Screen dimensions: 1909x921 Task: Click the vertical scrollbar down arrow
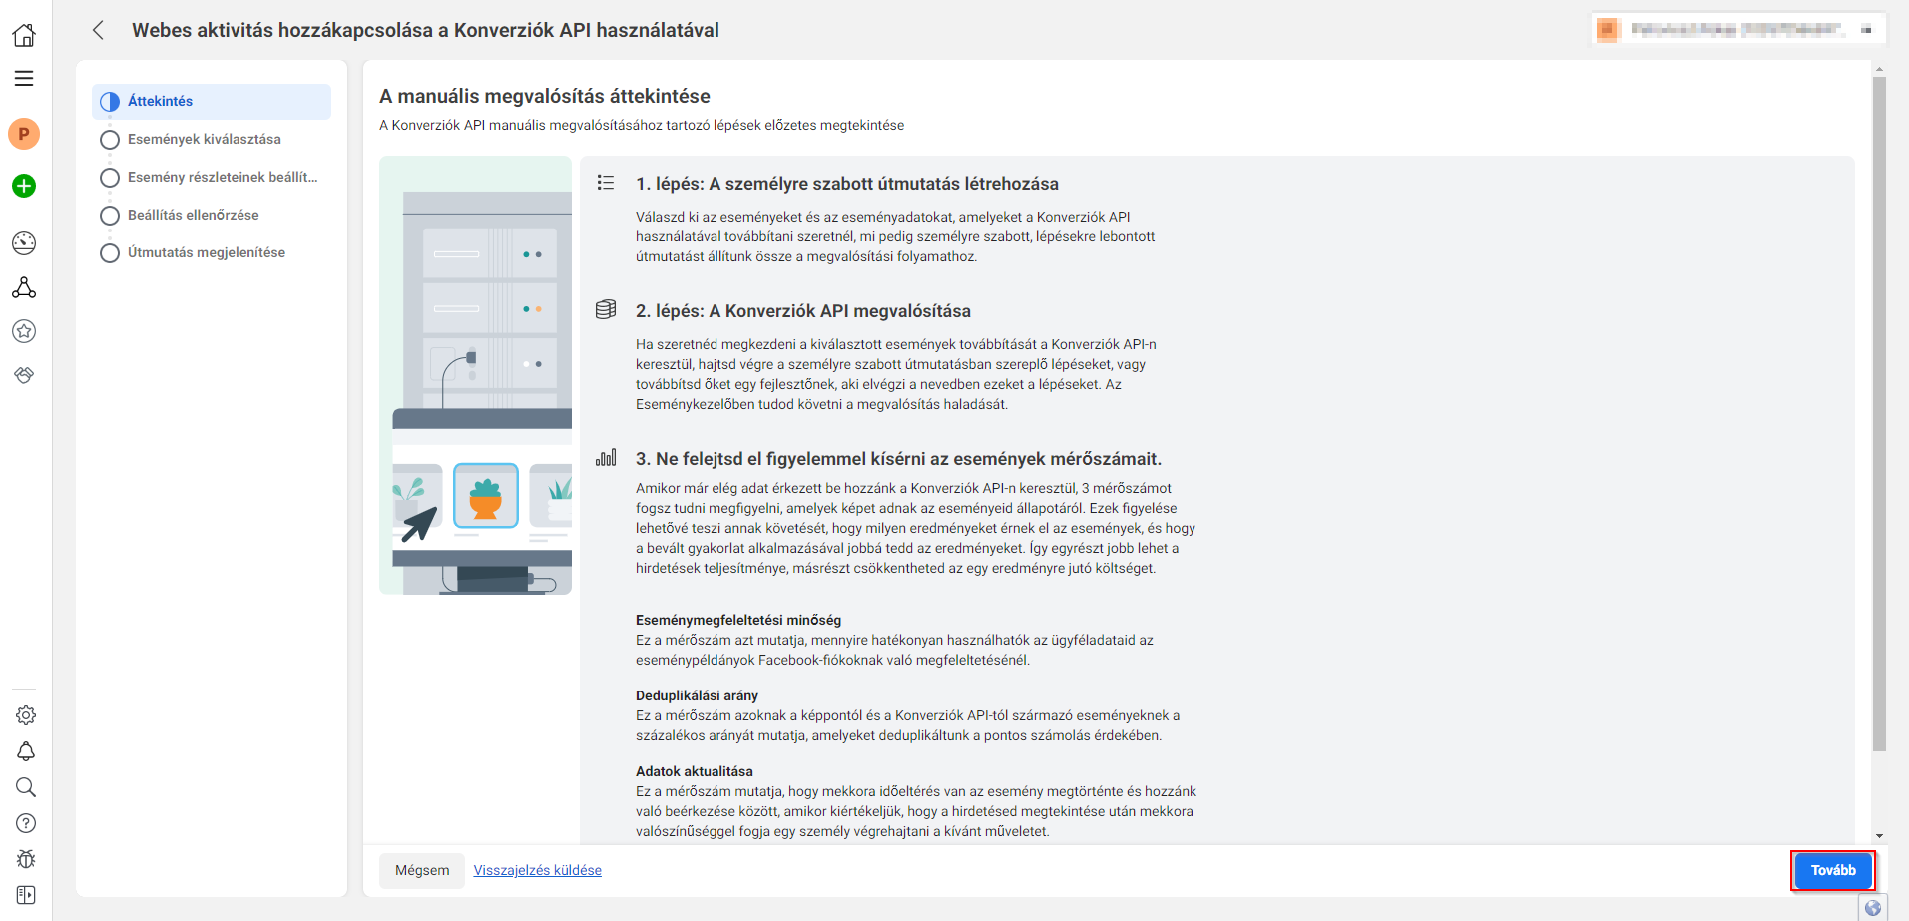coord(1879,836)
